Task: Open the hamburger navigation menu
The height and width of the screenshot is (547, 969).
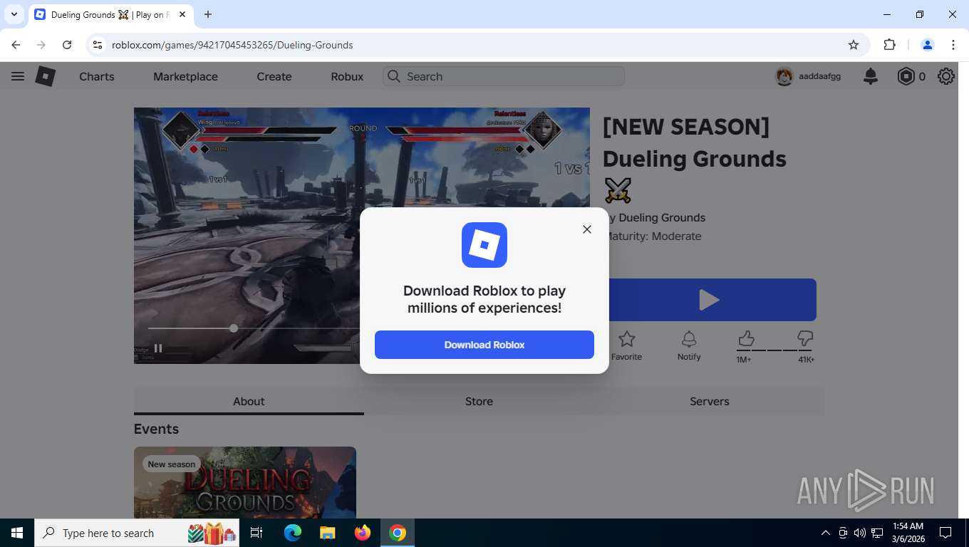Action: click(18, 76)
